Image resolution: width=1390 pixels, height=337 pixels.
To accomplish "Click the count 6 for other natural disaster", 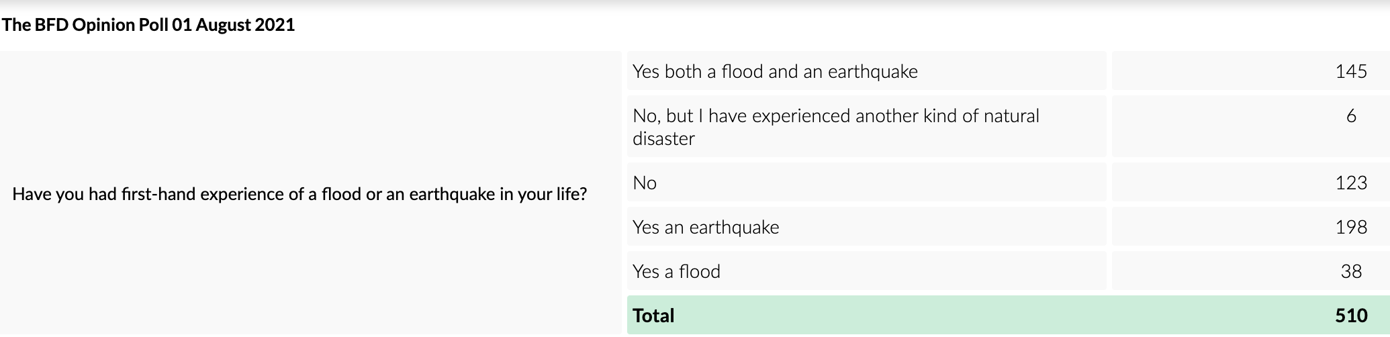I will click(x=1351, y=116).
